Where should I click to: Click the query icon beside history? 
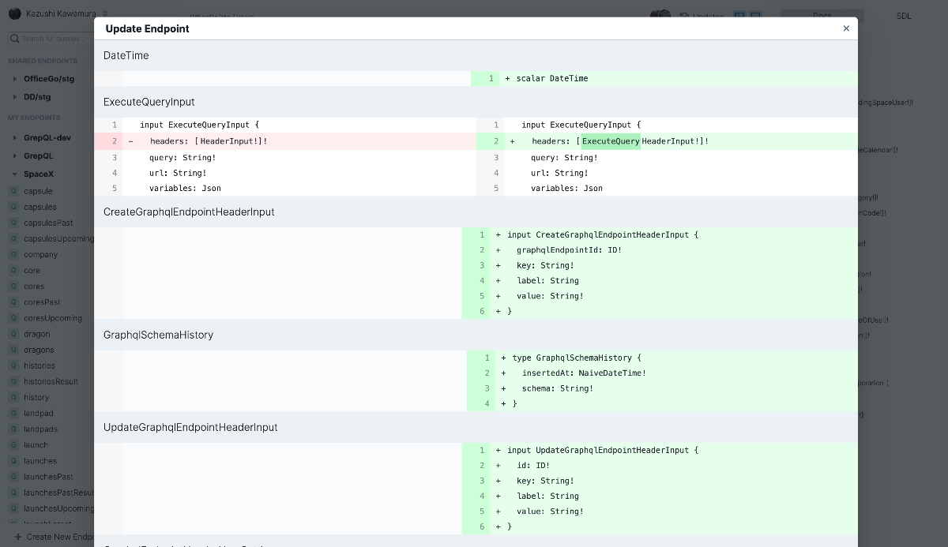(13, 397)
